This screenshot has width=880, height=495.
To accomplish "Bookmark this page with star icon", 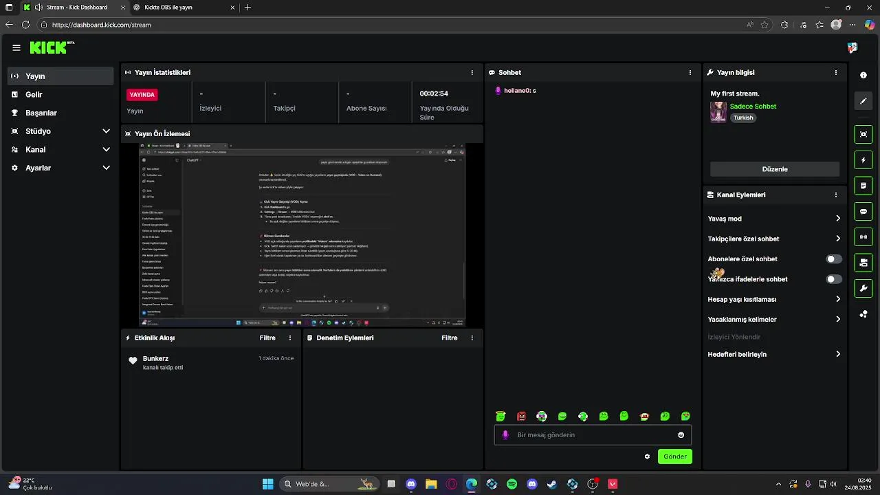I will tap(764, 25).
